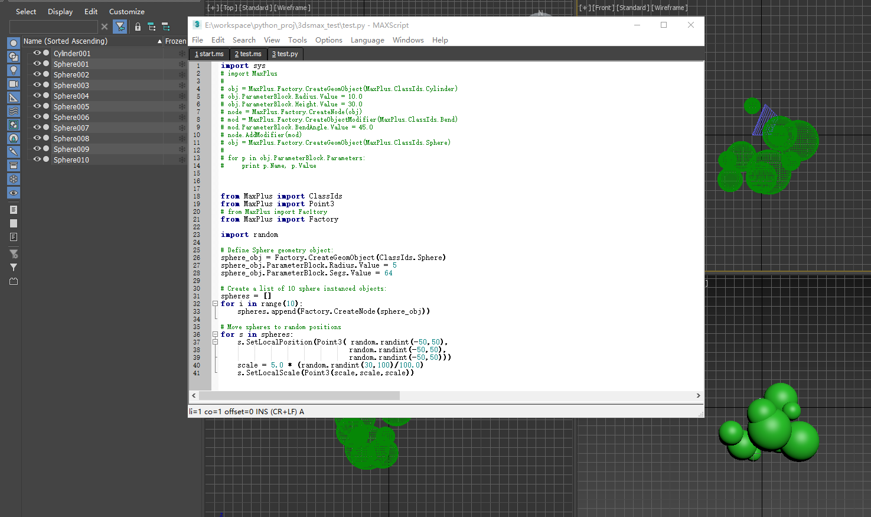This screenshot has width=871, height=517.
Task: Click the Frozen column header
Action: click(175, 41)
